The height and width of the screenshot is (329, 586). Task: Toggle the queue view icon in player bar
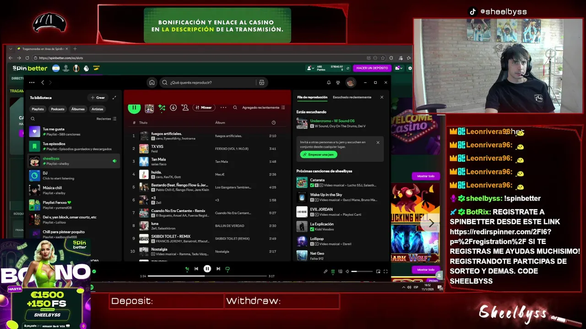333,271
